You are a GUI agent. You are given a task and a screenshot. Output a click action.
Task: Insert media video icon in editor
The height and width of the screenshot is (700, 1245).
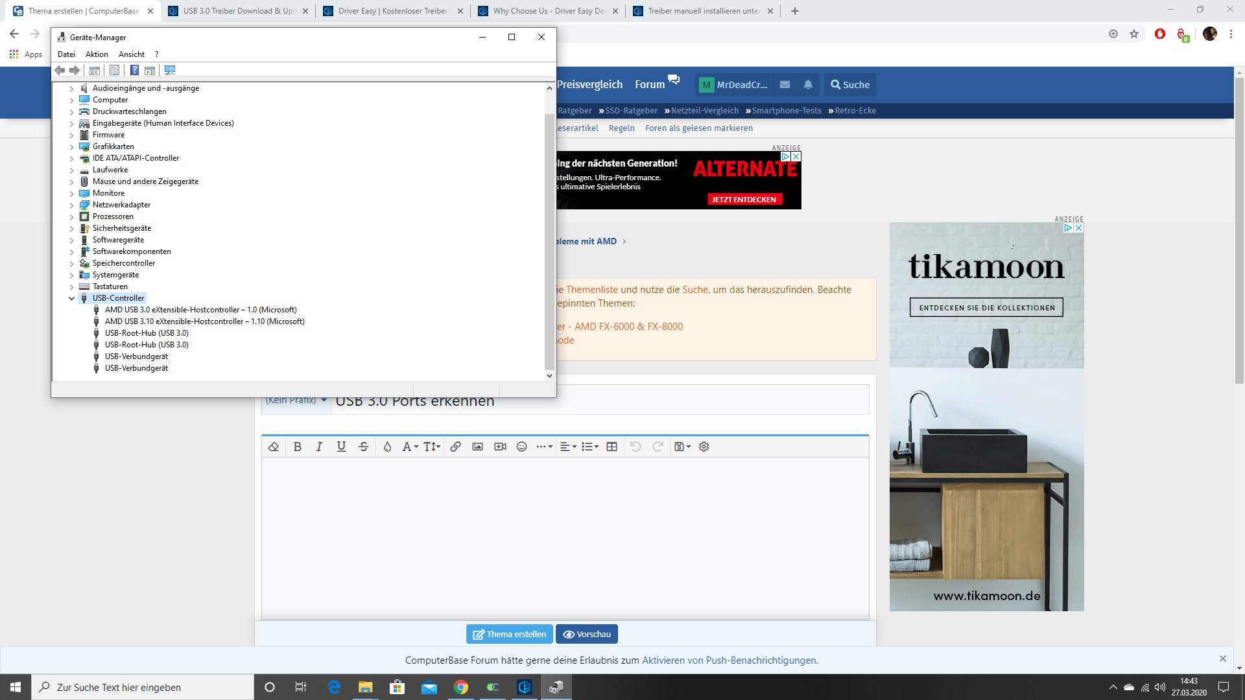point(500,447)
